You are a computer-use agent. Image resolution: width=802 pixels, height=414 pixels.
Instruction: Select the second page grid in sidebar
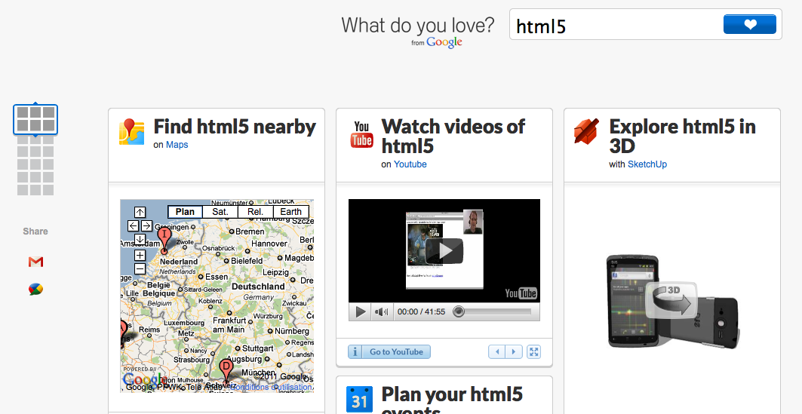click(x=35, y=166)
